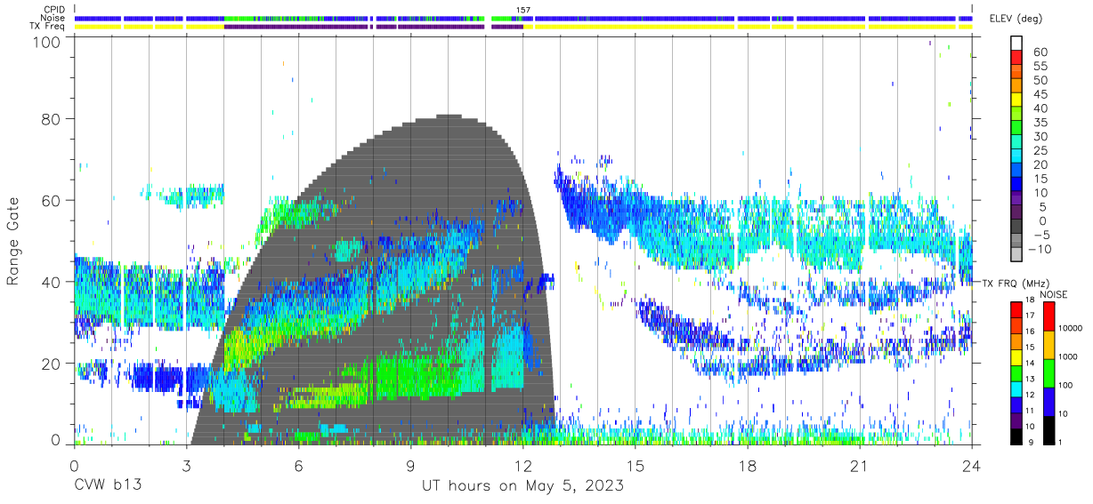Click the "100" tick on the Range Gate axis
The height and width of the screenshot is (504, 1093).
tap(45, 42)
